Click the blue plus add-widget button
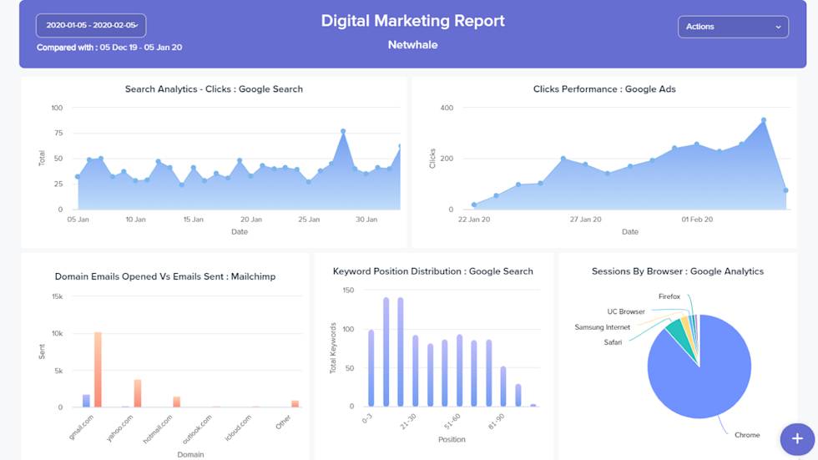Image resolution: width=818 pixels, height=460 pixels. [x=797, y=438]
